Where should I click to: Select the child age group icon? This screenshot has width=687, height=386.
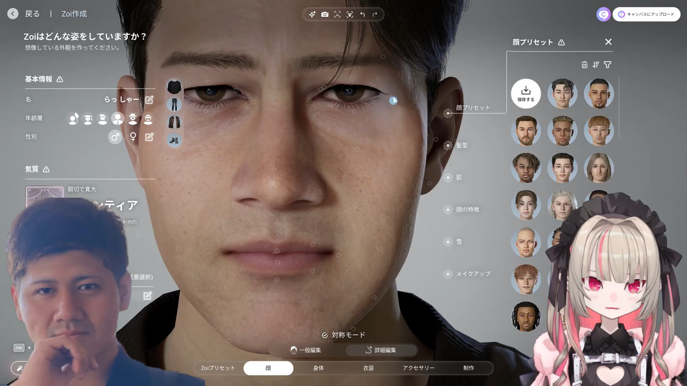73,118
